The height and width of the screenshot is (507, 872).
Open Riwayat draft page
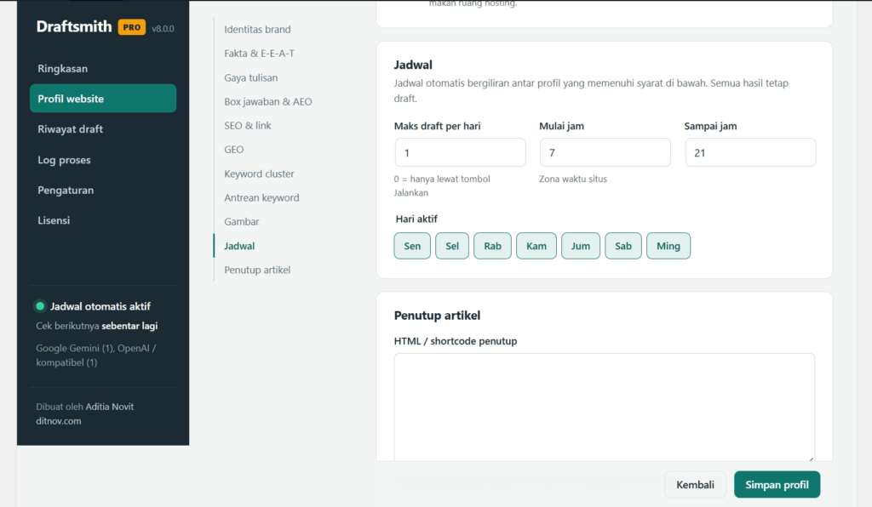coord(103,128)
